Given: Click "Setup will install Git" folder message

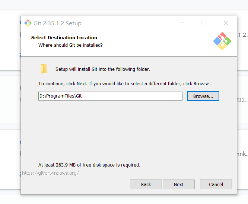Looking at the screenshot, I should [x=103, y=69].
